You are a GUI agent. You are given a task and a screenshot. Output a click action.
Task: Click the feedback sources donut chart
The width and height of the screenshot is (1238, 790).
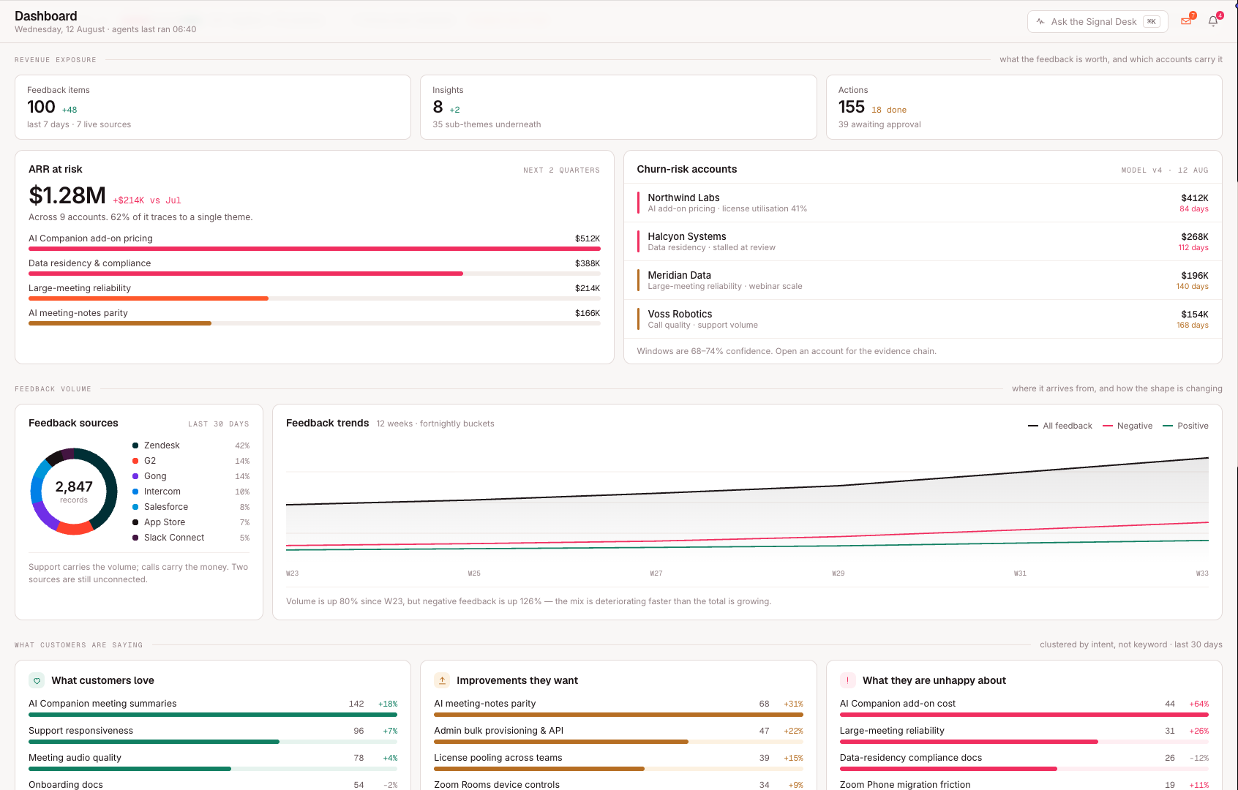pos(74,492)
